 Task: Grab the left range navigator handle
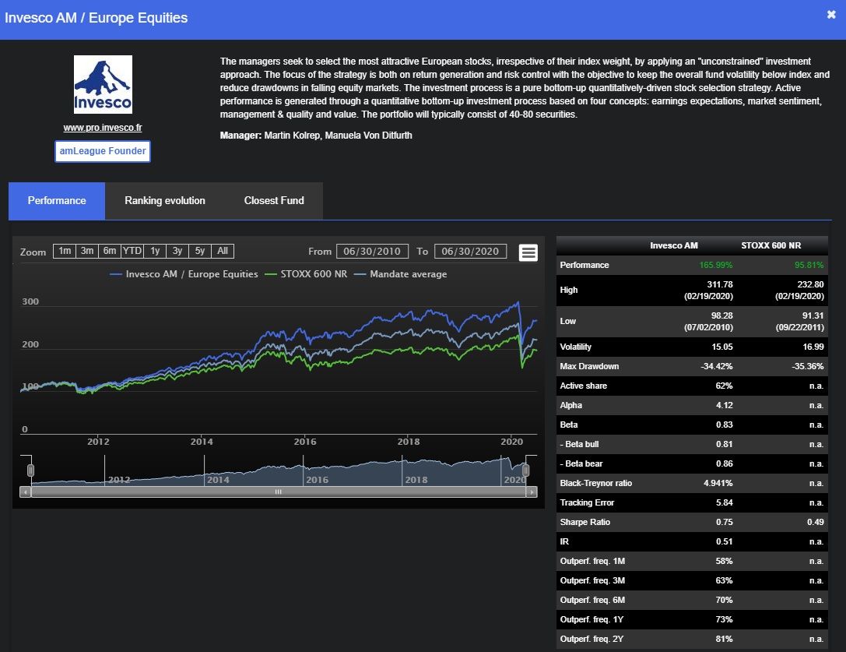(31, 470)
